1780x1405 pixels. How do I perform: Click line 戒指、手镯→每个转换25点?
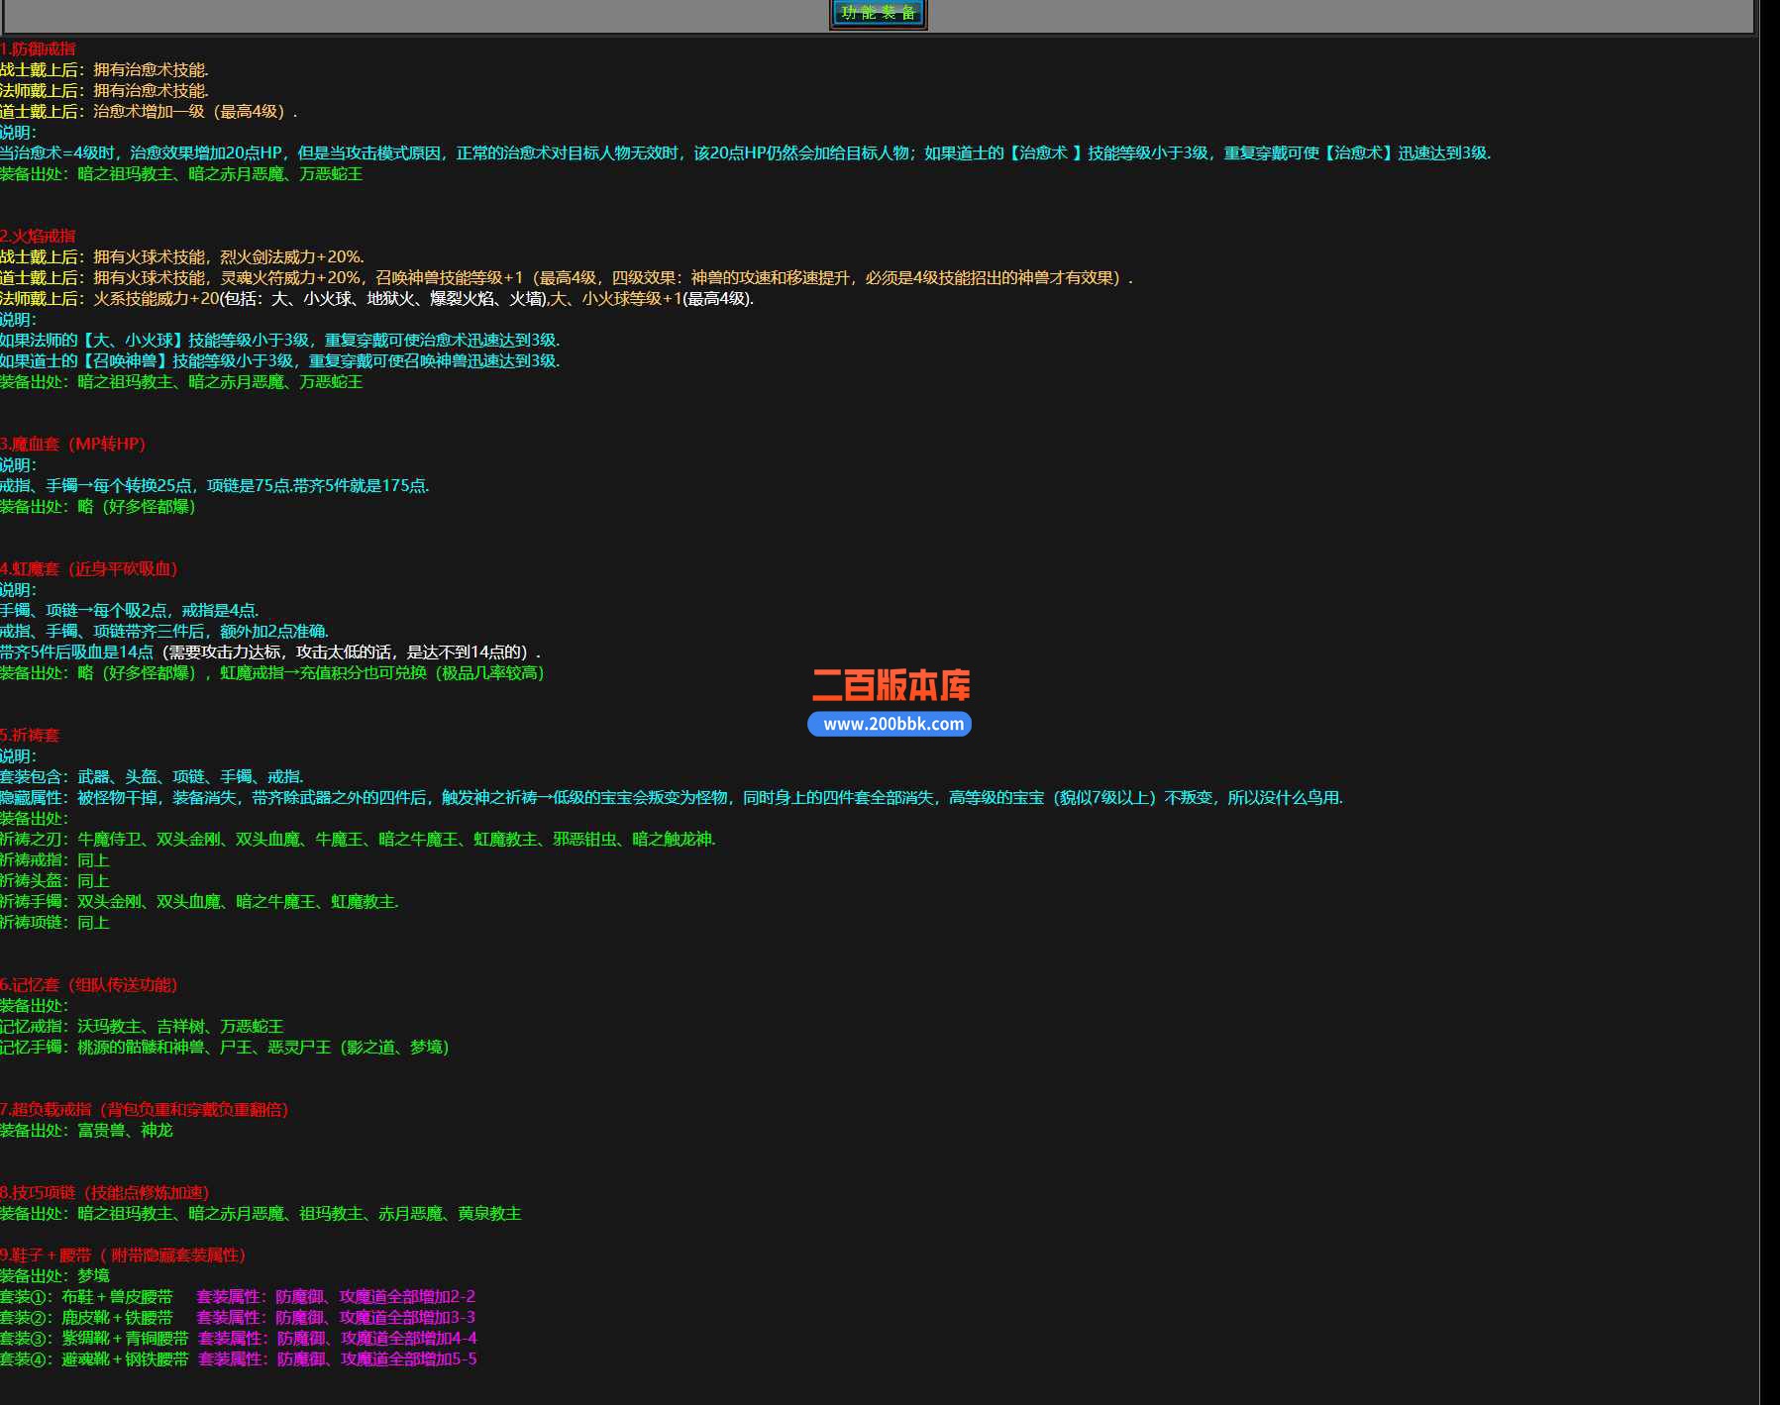pyautogui.click(x=215, y=485)
